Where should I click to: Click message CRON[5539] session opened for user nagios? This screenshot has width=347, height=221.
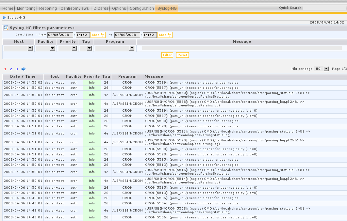(201, 110)
